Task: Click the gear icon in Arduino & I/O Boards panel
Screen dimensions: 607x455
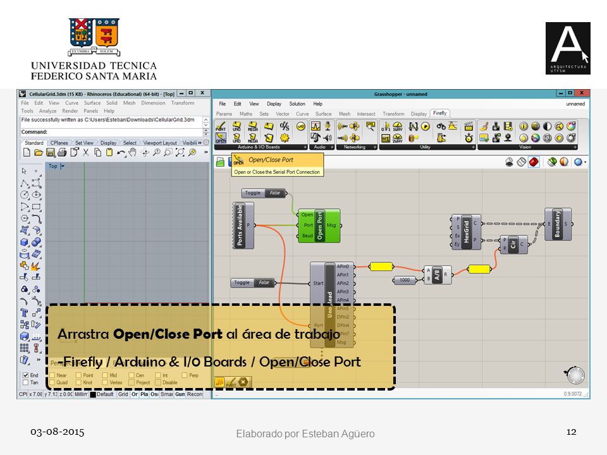Action: (285, 138)
